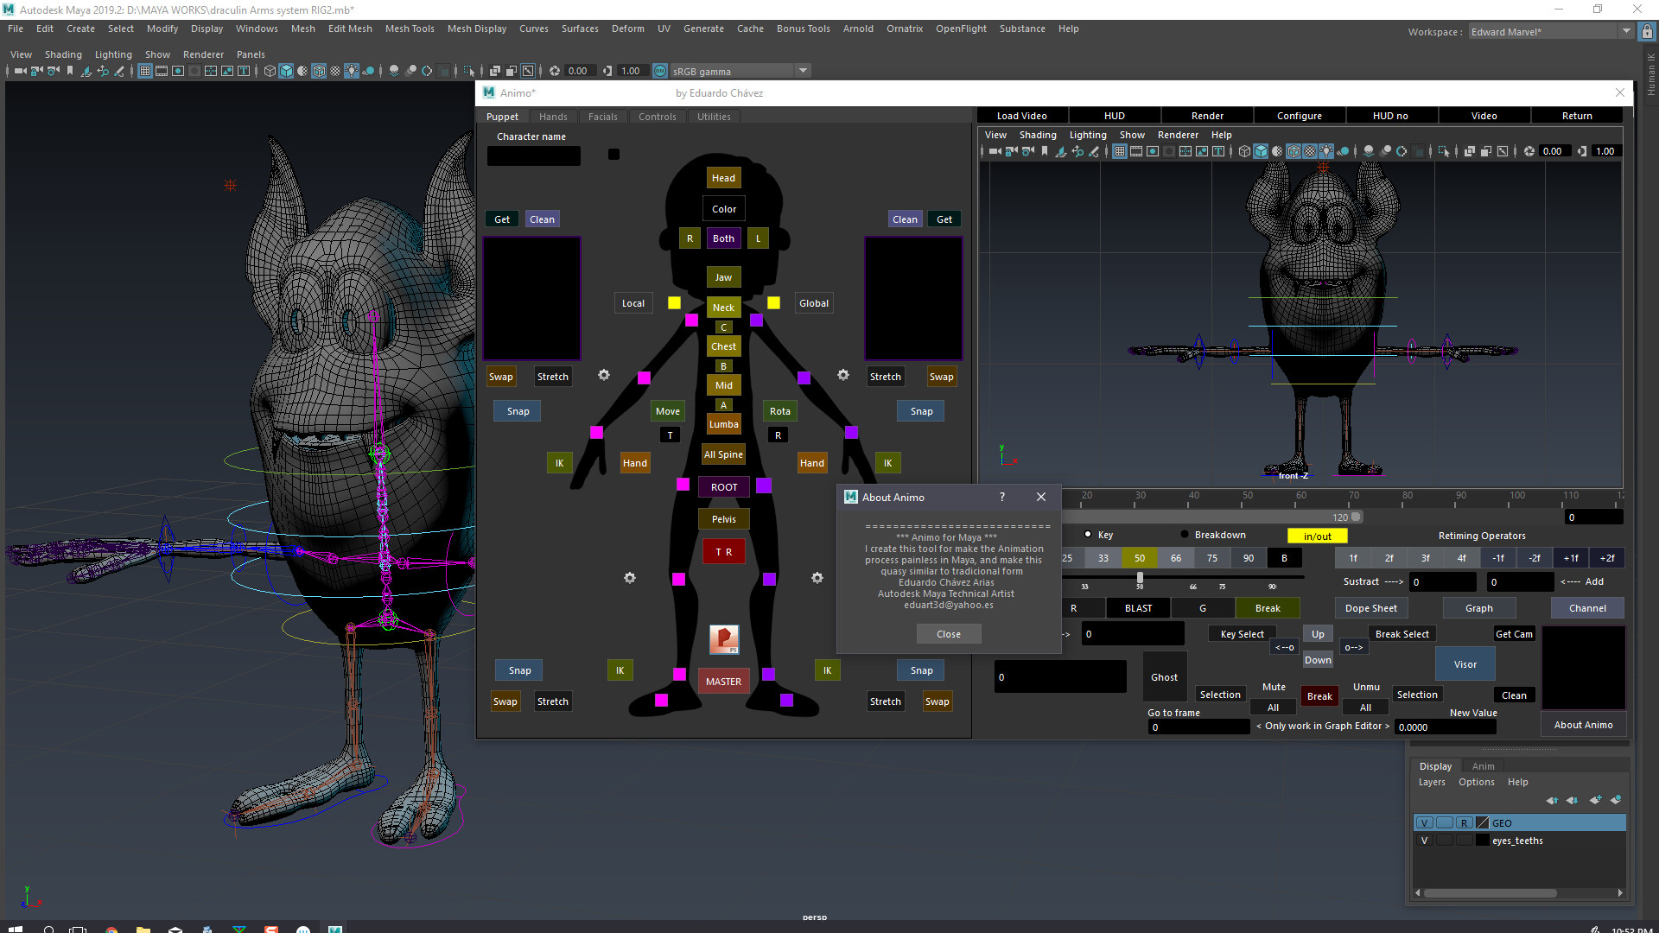Click the Select Camera icon in main viewport toolbar
This screenshot has width=1659, height=933.
(x=20, y=71)
